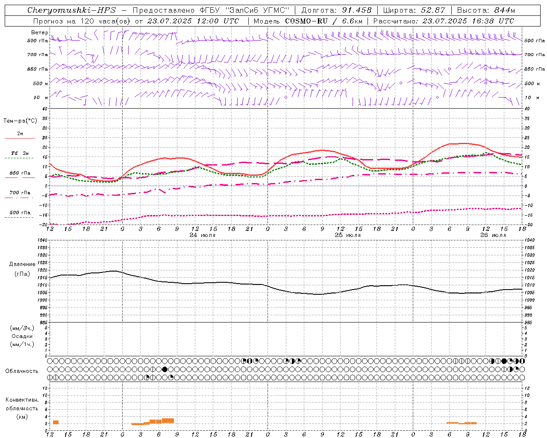This screenshot has height=438, width=547.
Task: Click the left 700 гПа wind level label
Action: click(38, 55)
